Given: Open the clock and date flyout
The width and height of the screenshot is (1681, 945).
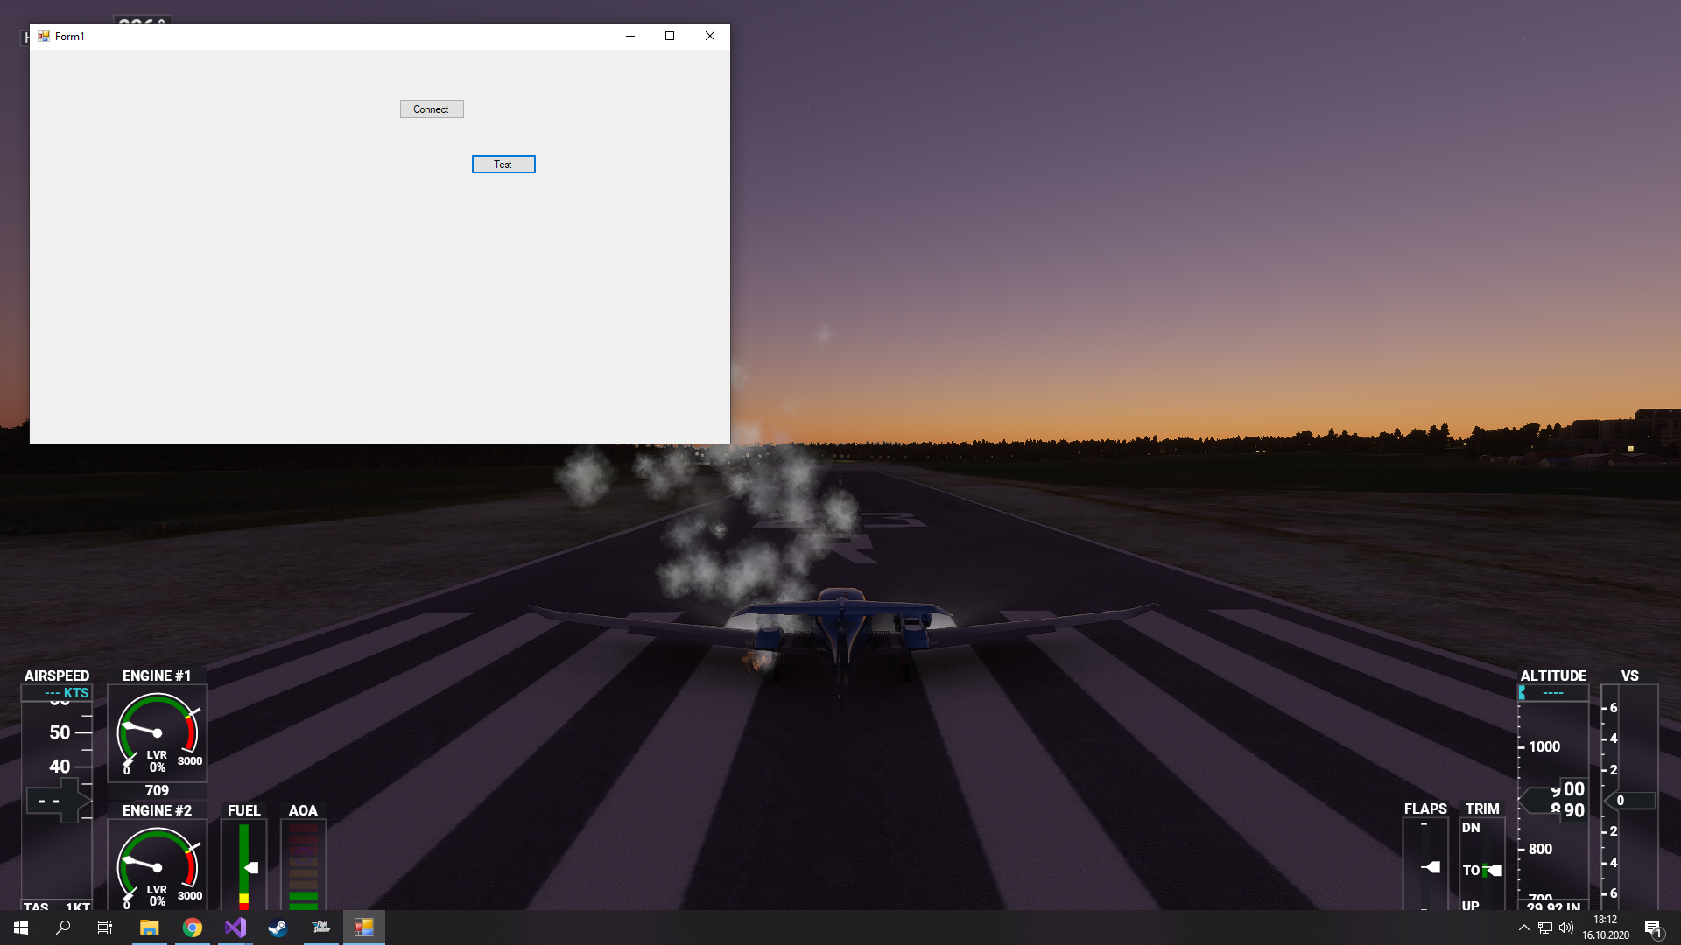Looking at the screenshot, I should click(1605, 927).
